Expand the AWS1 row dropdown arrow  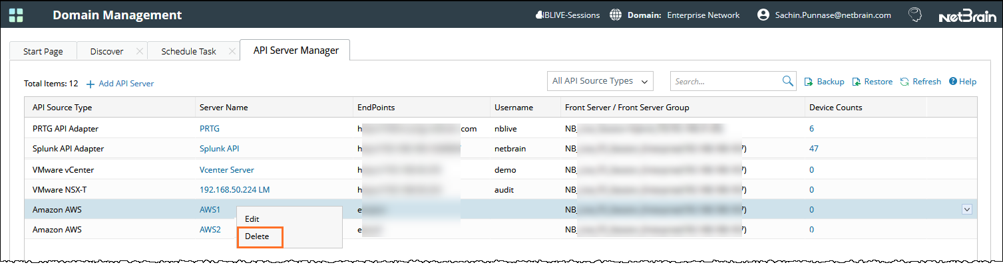click(967, 209)
